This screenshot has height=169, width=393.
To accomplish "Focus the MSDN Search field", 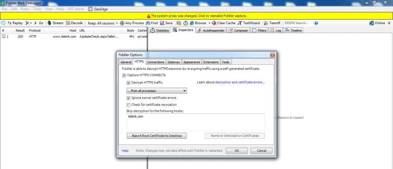I will [298, 23].
